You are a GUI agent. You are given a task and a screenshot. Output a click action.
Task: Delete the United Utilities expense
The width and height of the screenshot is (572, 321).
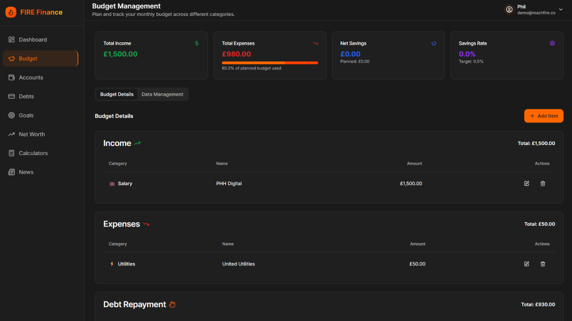tap(543, 264)
